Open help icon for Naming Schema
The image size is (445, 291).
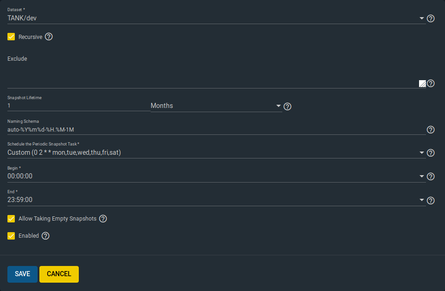[x=431, y=130]
